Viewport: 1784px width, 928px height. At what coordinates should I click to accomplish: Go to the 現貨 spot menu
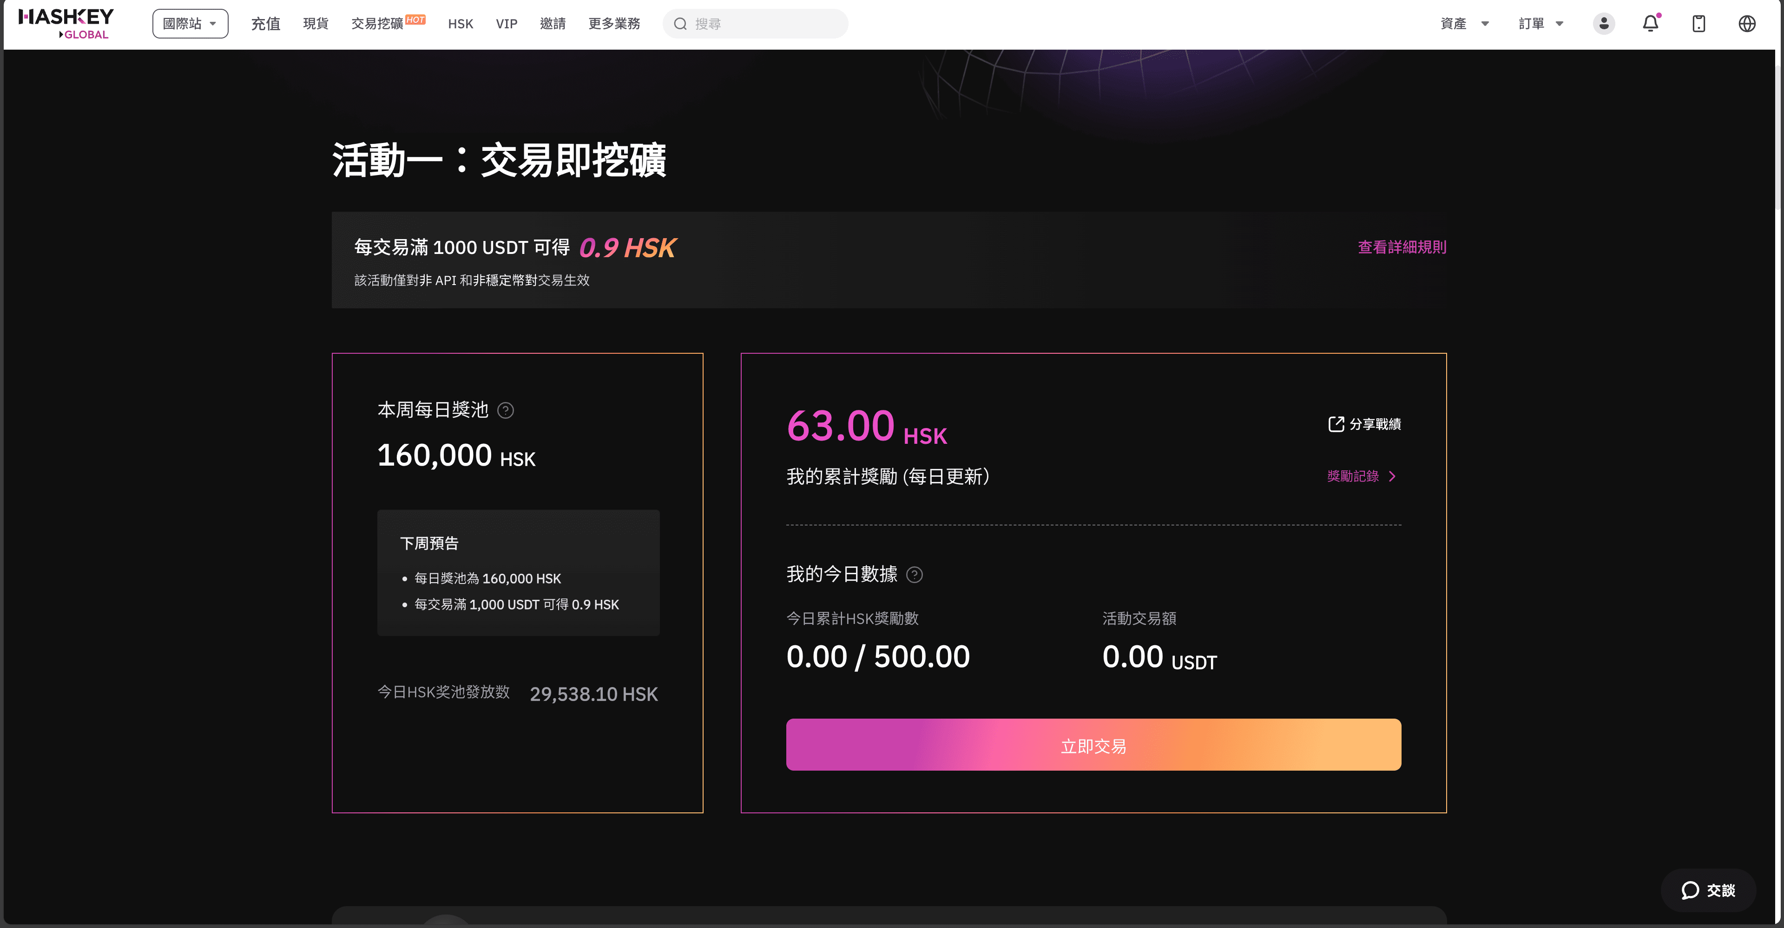point(316,24)
